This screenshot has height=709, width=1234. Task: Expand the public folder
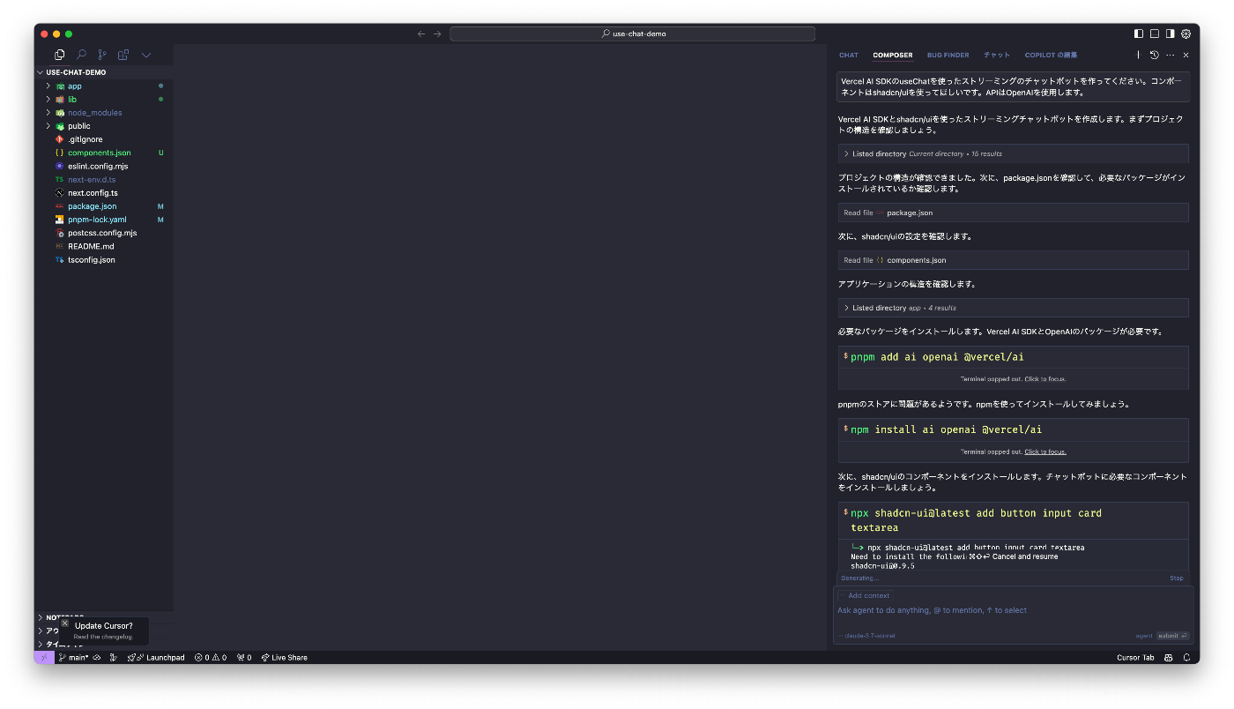click(x=104, y=126)
